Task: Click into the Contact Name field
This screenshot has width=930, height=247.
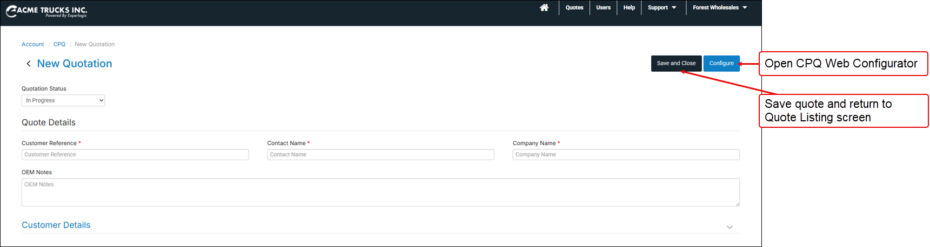Action: point(380,155)
